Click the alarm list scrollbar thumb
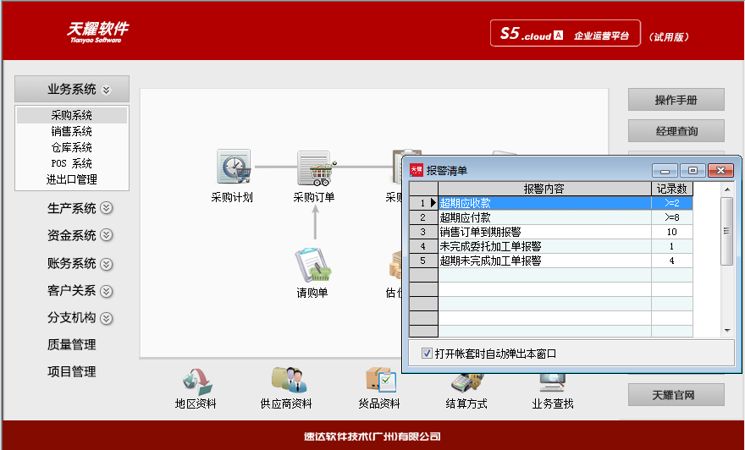Image resolution: width=745 pixels, height=450 pixels. (726, 231)
